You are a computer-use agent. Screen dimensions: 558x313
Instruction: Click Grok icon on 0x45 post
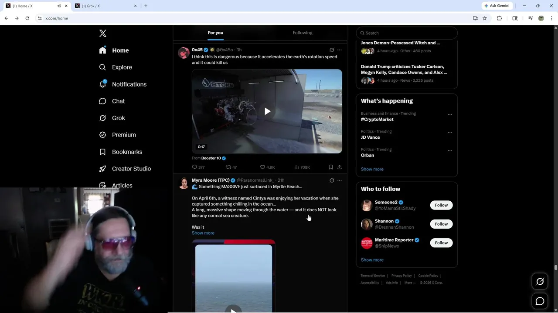[x=332, y=50]
